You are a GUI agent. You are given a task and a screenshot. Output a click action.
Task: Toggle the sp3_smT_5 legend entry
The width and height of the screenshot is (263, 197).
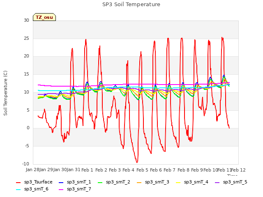coord(231,182)
